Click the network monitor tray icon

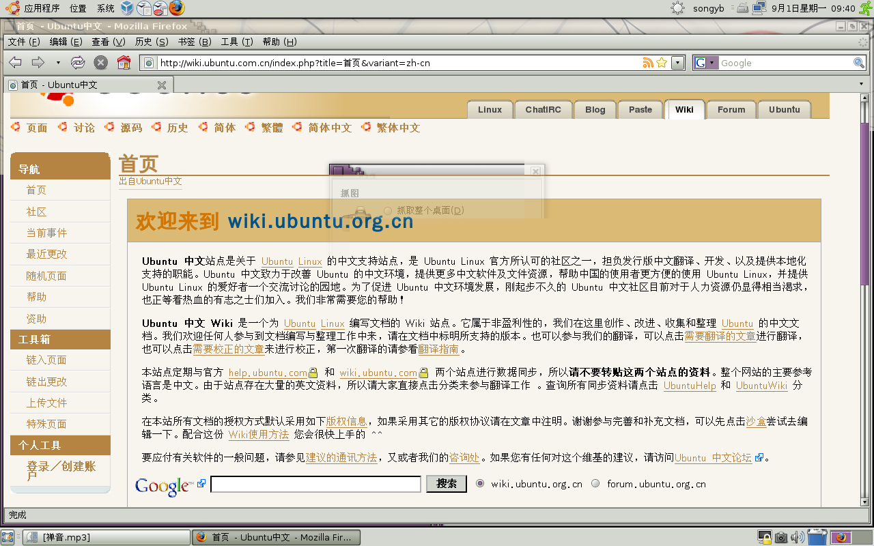point(760,8)
